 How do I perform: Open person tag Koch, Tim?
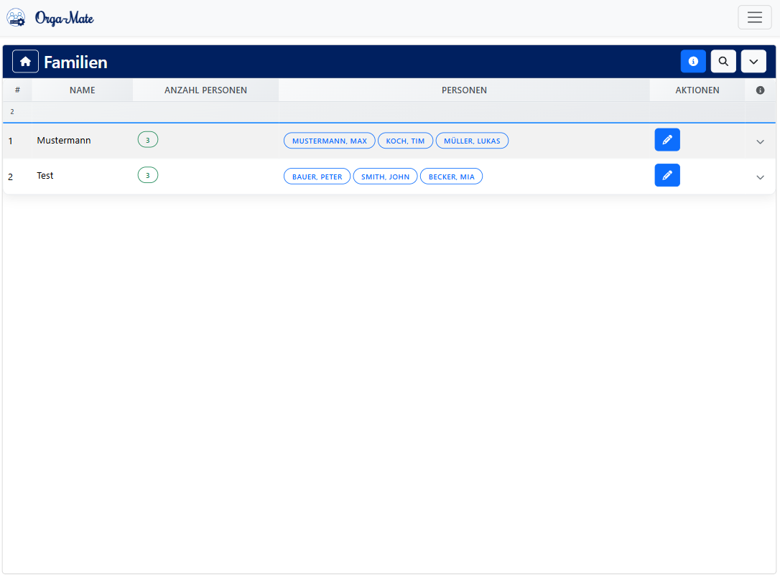click(405, 141)
